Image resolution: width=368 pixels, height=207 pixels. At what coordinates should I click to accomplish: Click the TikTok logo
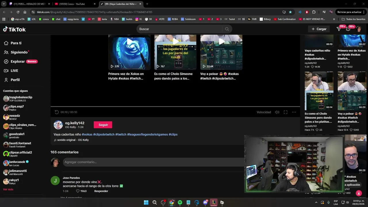(x=14, y=29)
